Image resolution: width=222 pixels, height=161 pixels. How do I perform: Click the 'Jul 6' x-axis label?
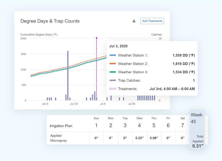(x=103, y=104)
